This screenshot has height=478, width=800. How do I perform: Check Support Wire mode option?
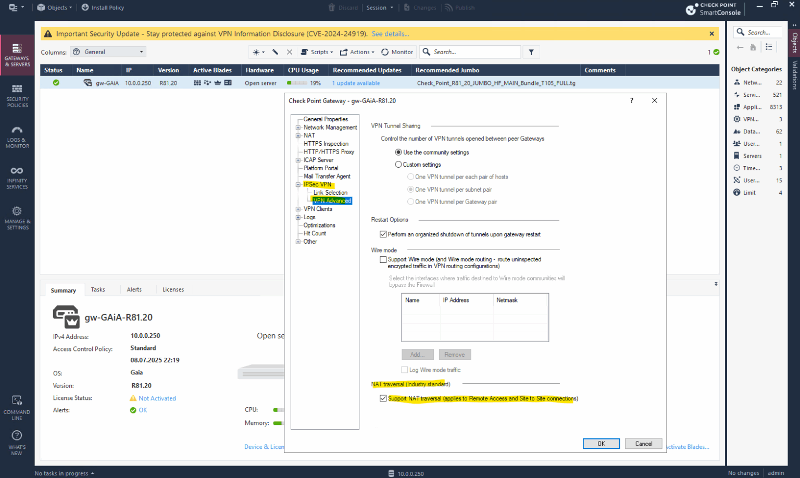(x=383, y=259)
